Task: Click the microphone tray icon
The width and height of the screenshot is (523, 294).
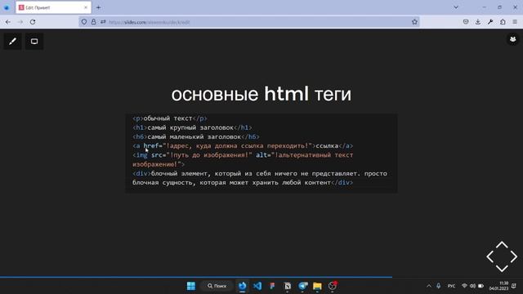Action: click(439, 286)
